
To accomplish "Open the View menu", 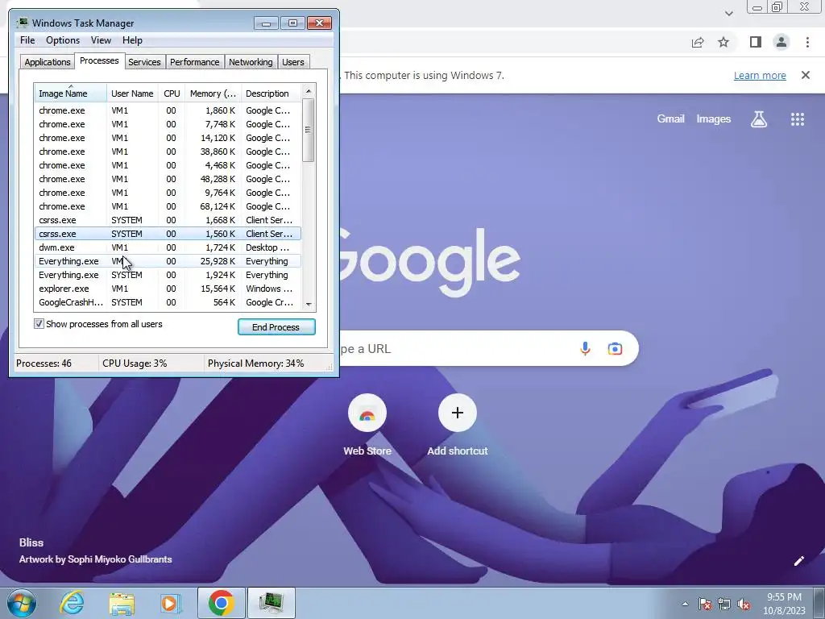I will 101,40.
